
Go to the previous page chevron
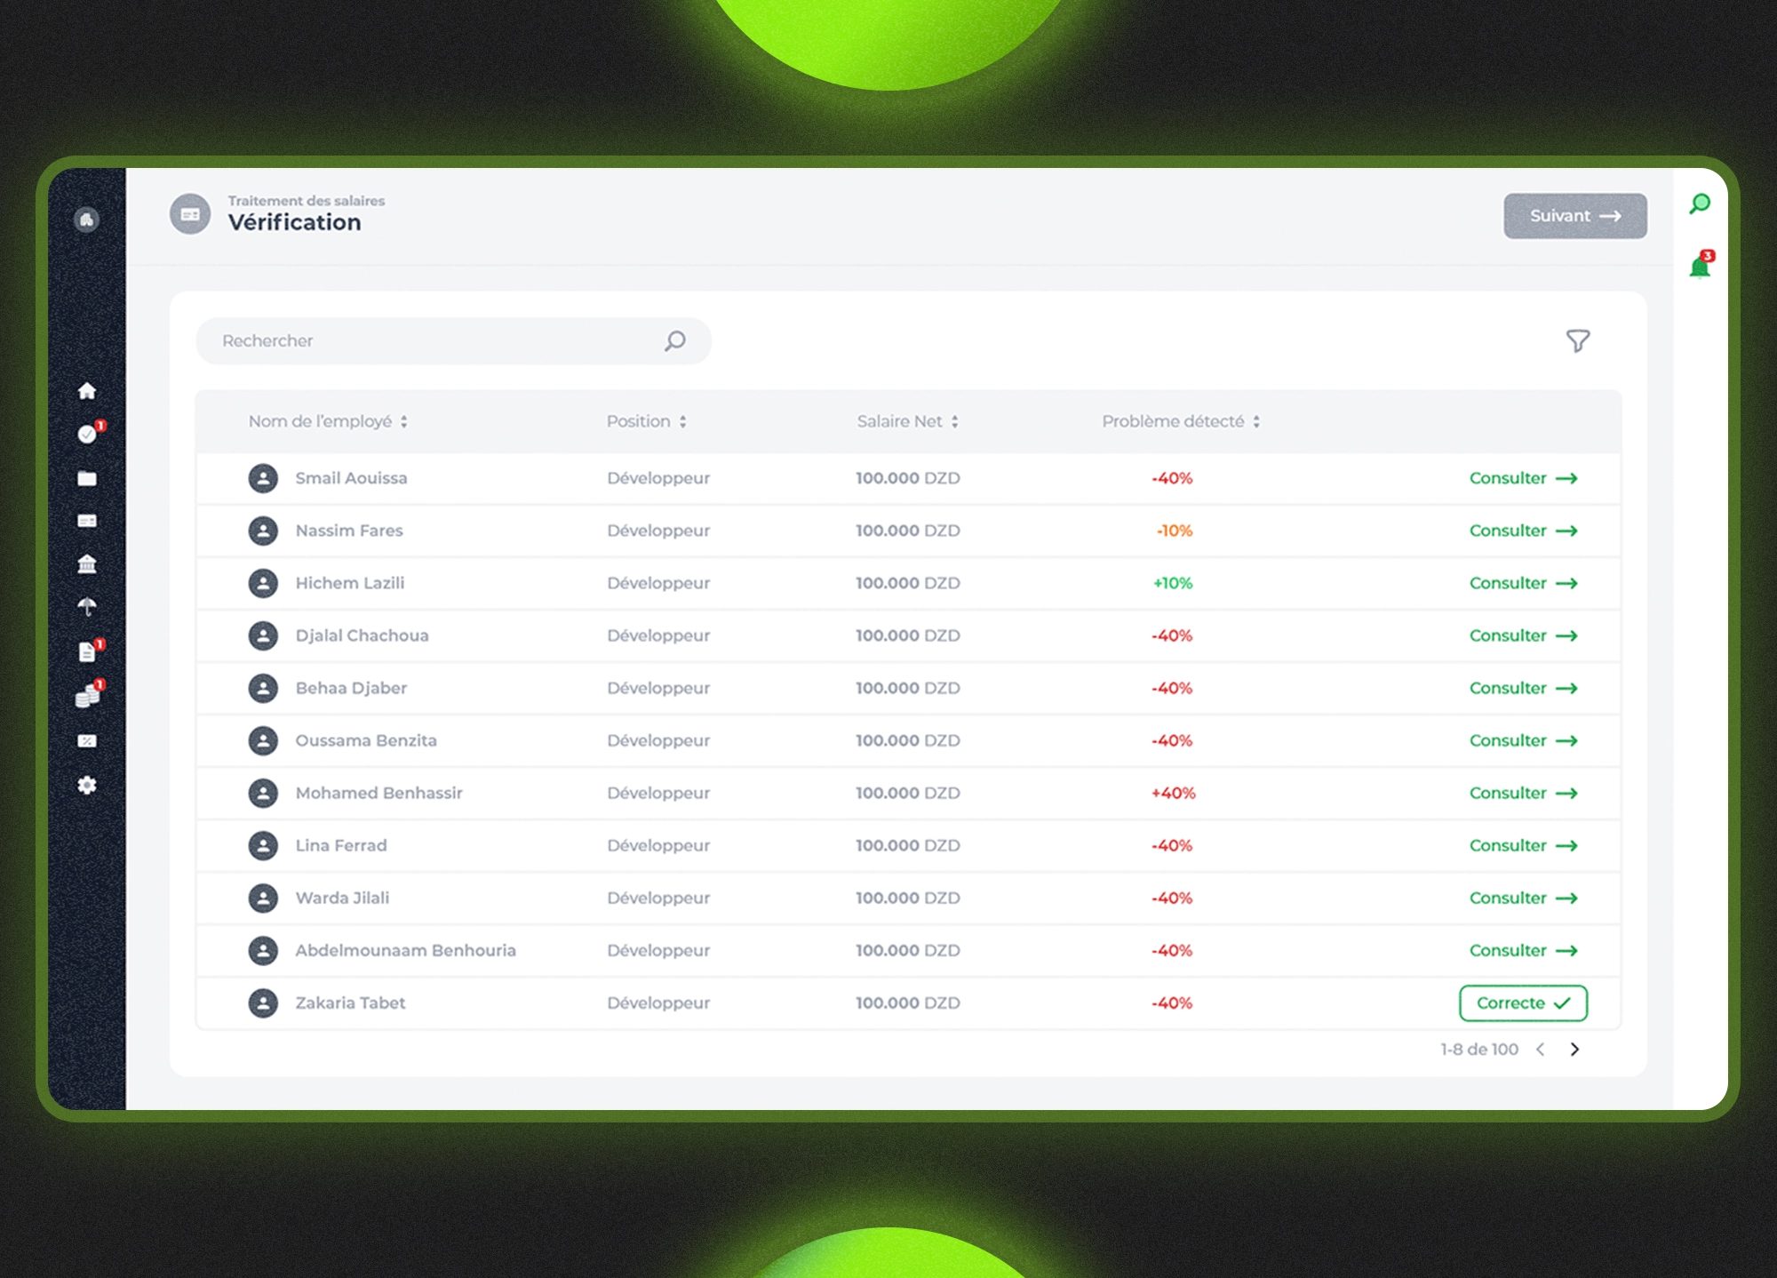tap(1541, 1050)
